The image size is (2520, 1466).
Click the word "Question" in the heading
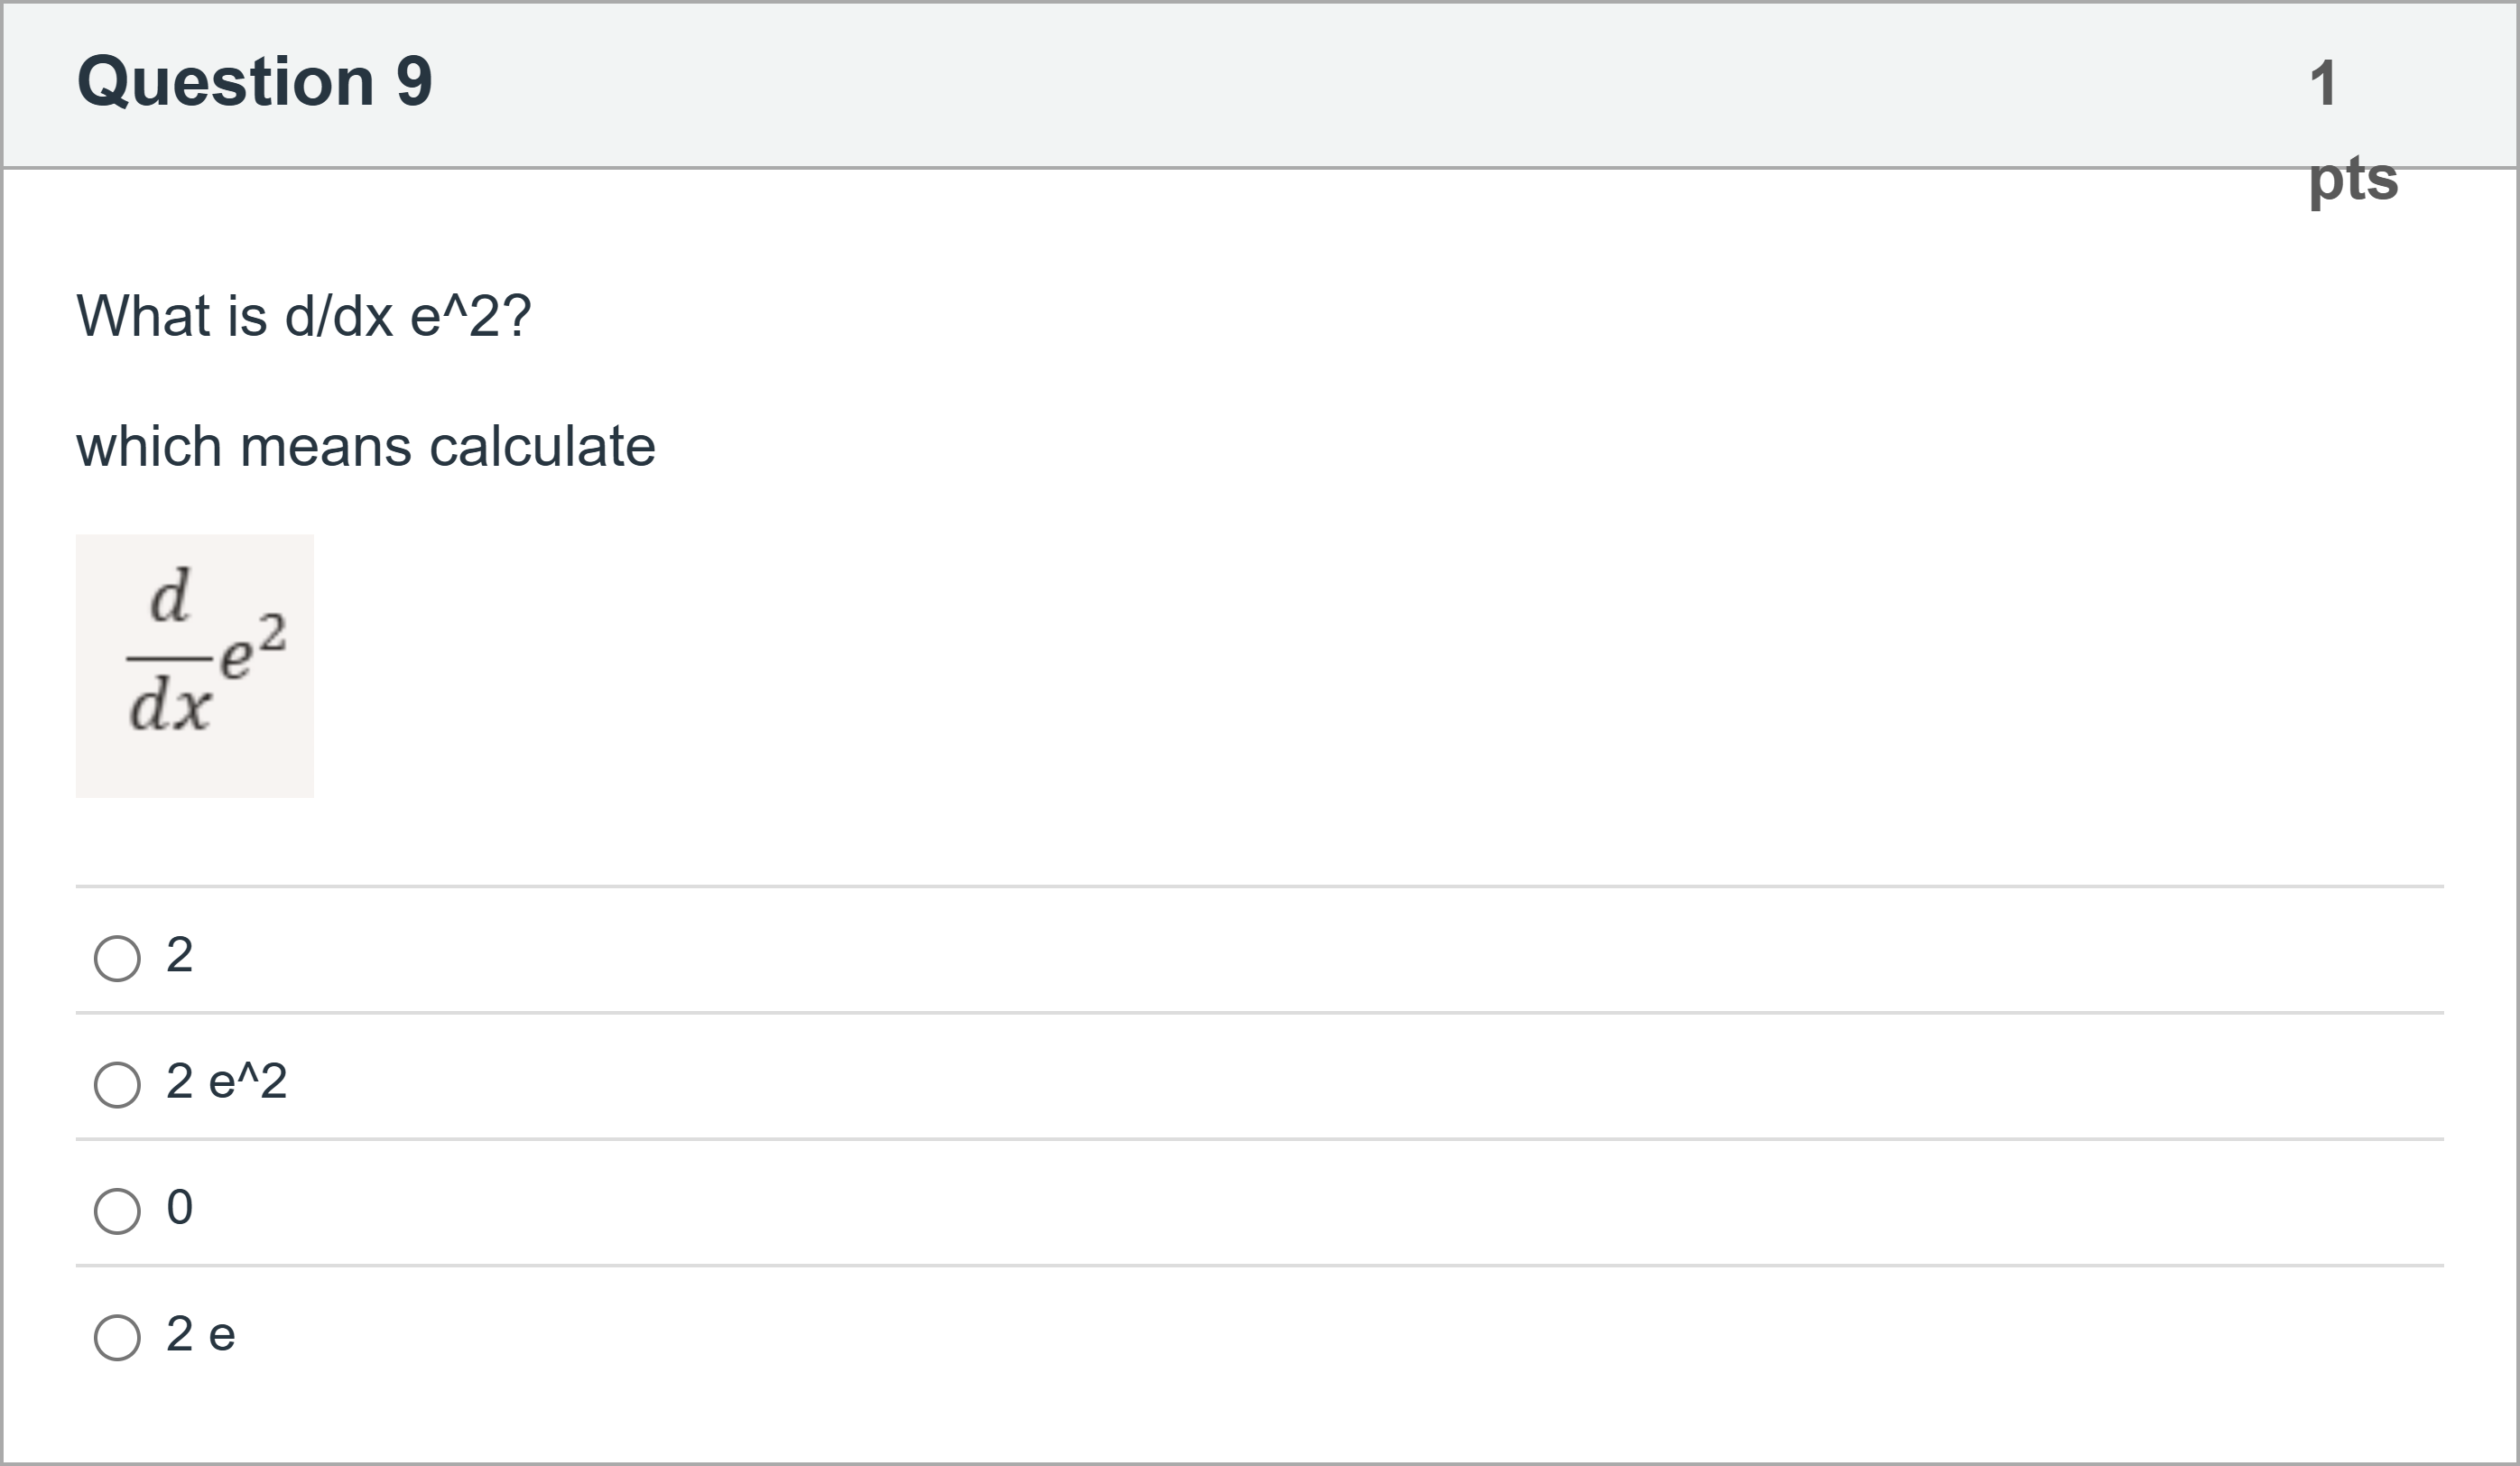pyautogui.click(x=225, y=81)
